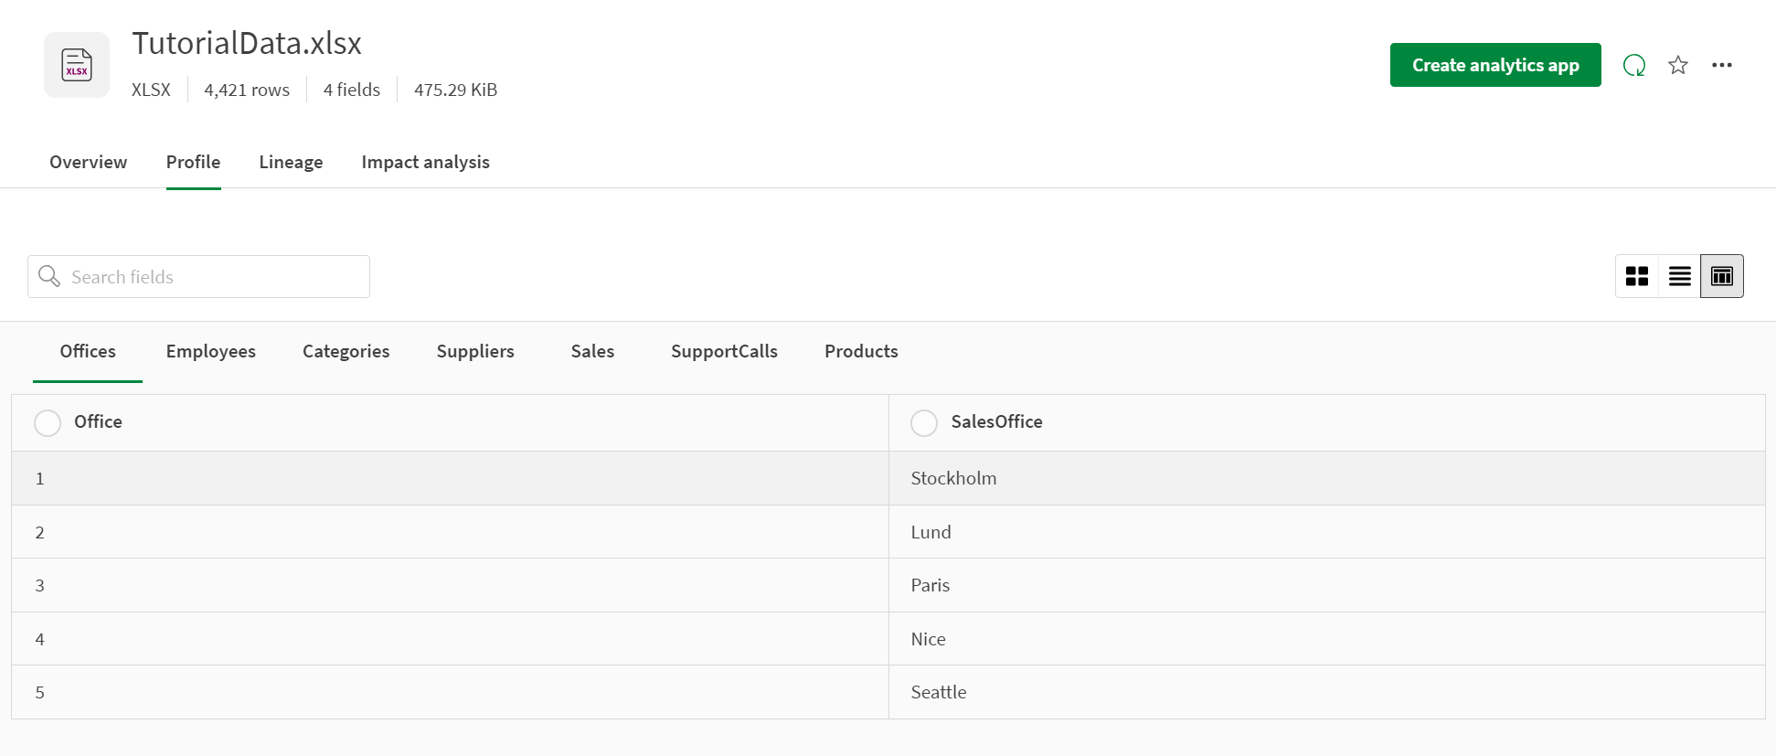This screenshot has height=756, width=1776.
Task: Click the search magnifier icon
Action: click(x=49, y=276)
